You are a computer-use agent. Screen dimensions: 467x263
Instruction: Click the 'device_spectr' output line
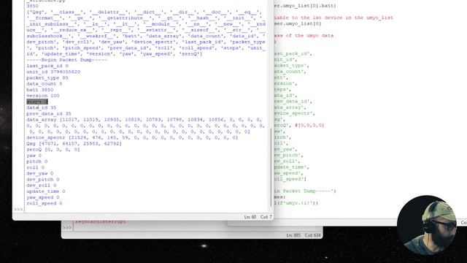coord(132,137)
